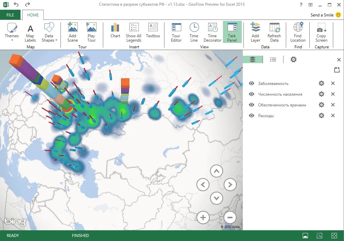This screenshot has width=344, height=241.
Task: Copy the screen to clipboard
Action: click(321, 32)
